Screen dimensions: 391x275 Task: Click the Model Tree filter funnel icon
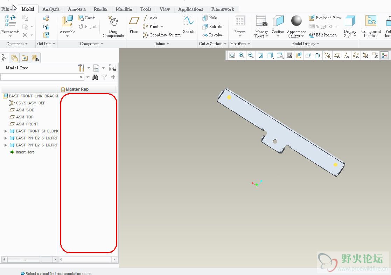click(x=104, y=77)
